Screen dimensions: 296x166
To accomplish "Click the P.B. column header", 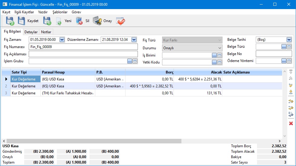I will point(110,72).
